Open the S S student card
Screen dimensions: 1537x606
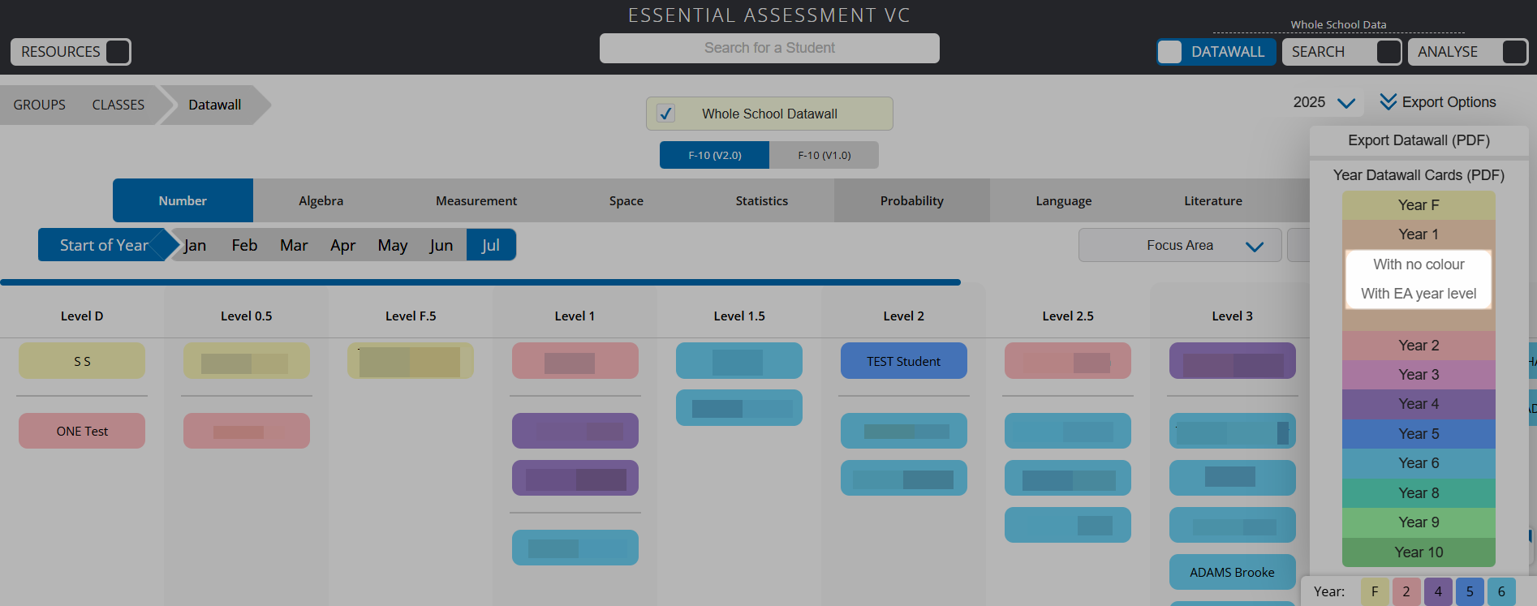click(x=82, y=361)
